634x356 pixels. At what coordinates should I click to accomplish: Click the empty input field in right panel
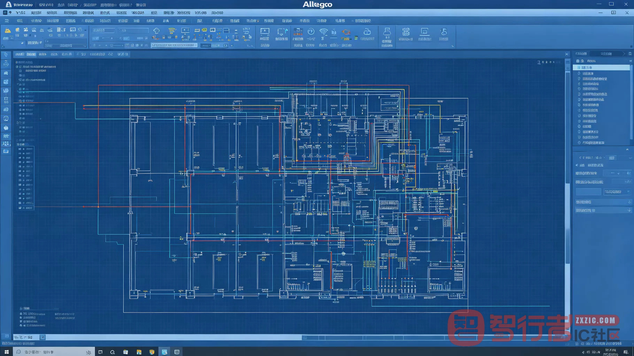coord(588,192)
